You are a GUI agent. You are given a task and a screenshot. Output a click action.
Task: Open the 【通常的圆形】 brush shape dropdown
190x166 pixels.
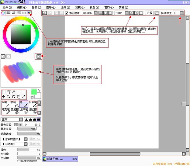(26, 139)
